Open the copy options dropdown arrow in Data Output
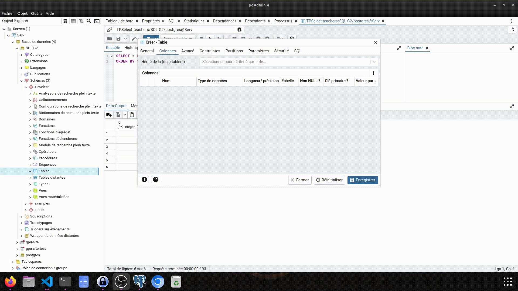 pyautogui.click(x=125, y=115)
